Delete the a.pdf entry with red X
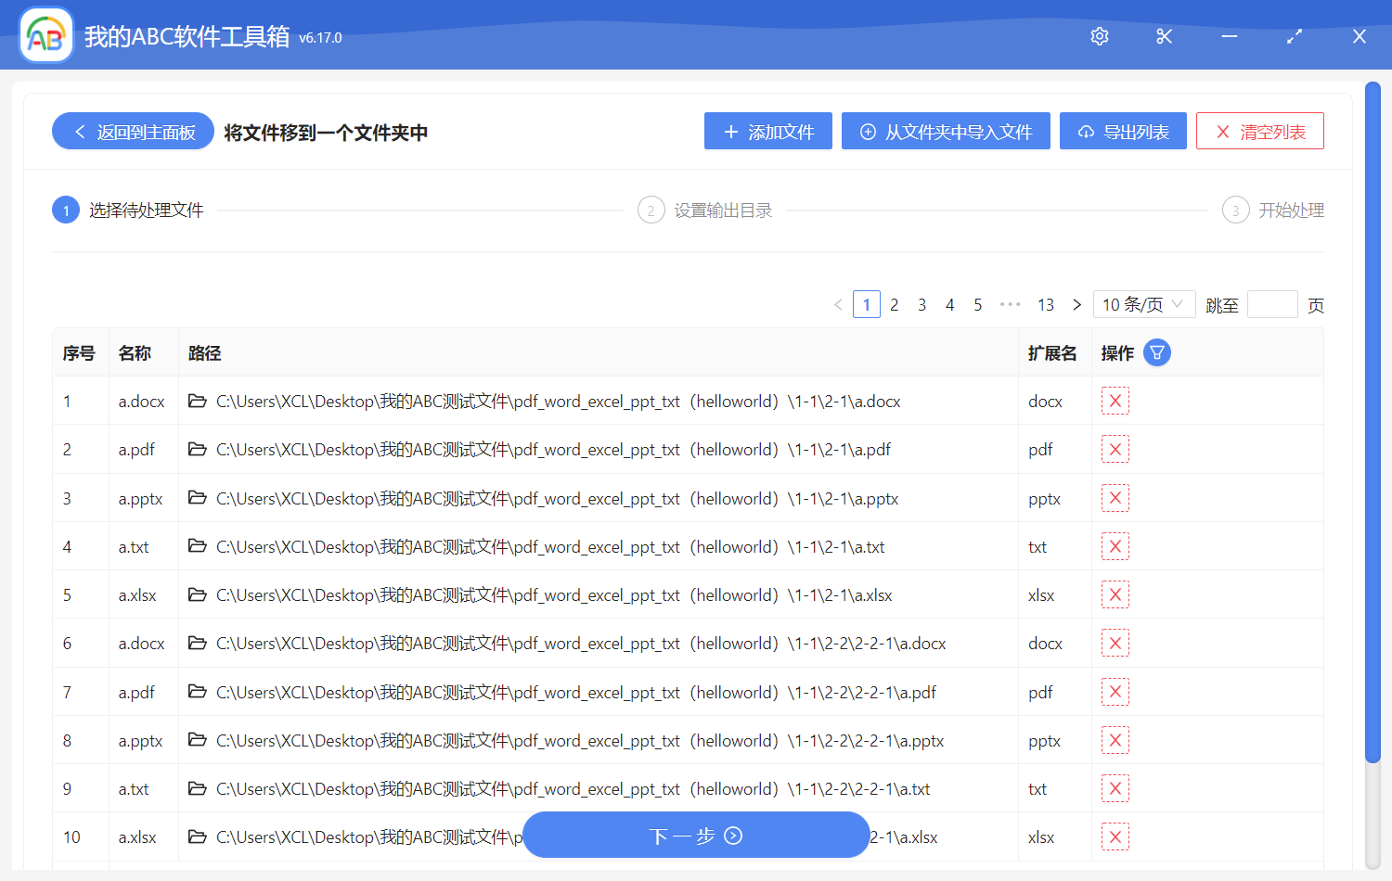 tap(1115, 449)
